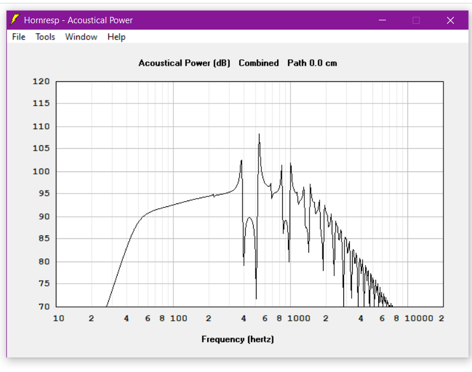Click the disabled maximize button
Viewport: 472px width, 372px height.
(416, 20)
